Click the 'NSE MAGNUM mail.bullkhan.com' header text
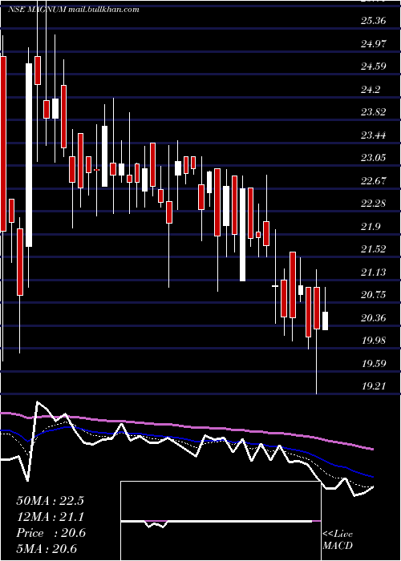Image resolution: width=401 pixels, height=561 pixels. [x=74, y=10]
